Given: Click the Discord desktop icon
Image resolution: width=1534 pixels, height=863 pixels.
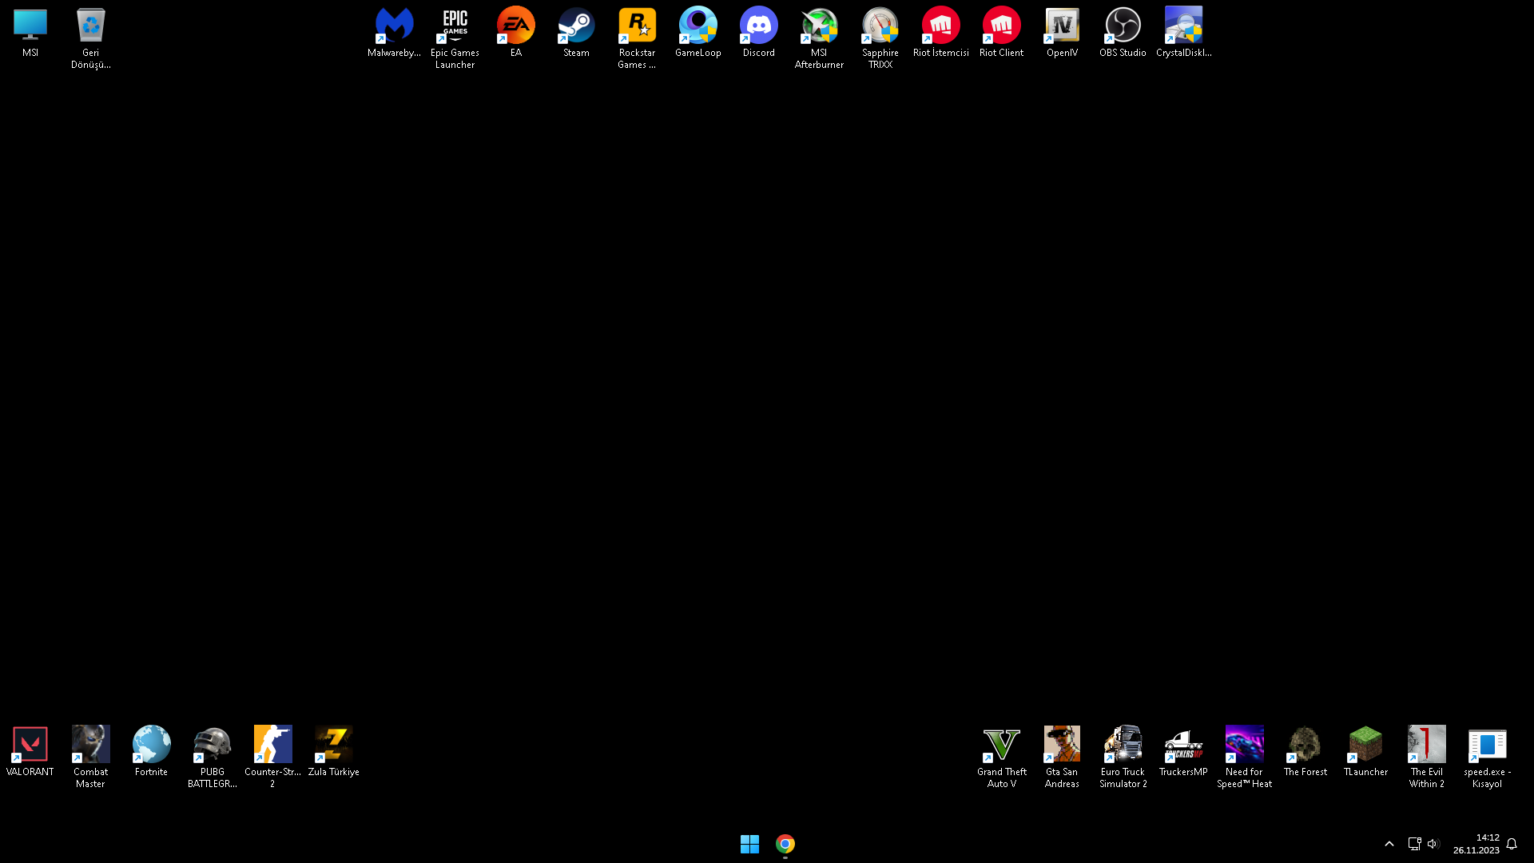Looking at the screenshot, I should point(758,26).
